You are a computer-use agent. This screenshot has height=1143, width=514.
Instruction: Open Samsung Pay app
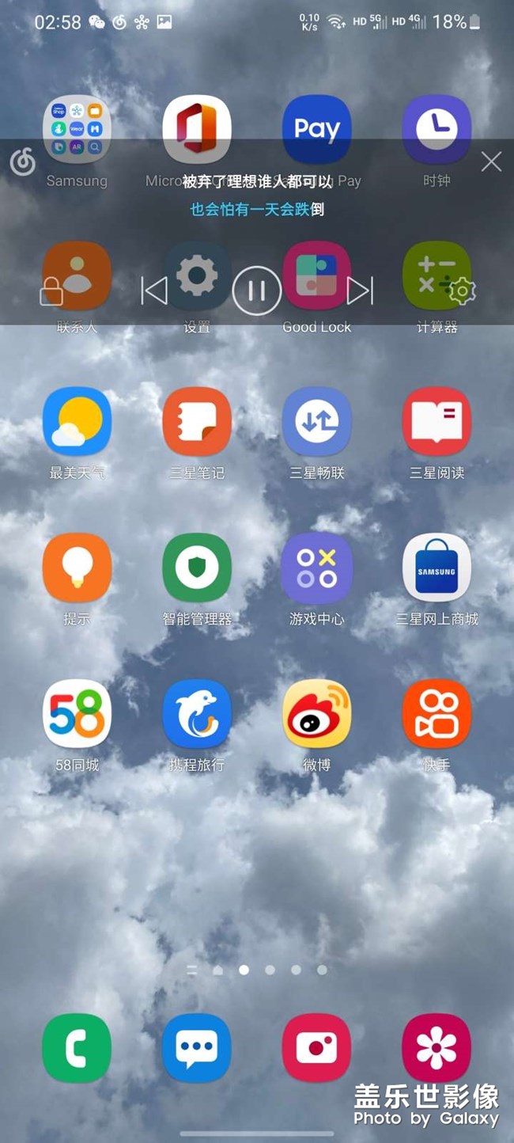317,129
